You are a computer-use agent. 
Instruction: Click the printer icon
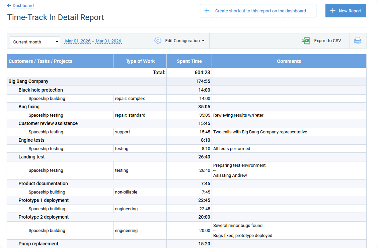pos(358,40)
